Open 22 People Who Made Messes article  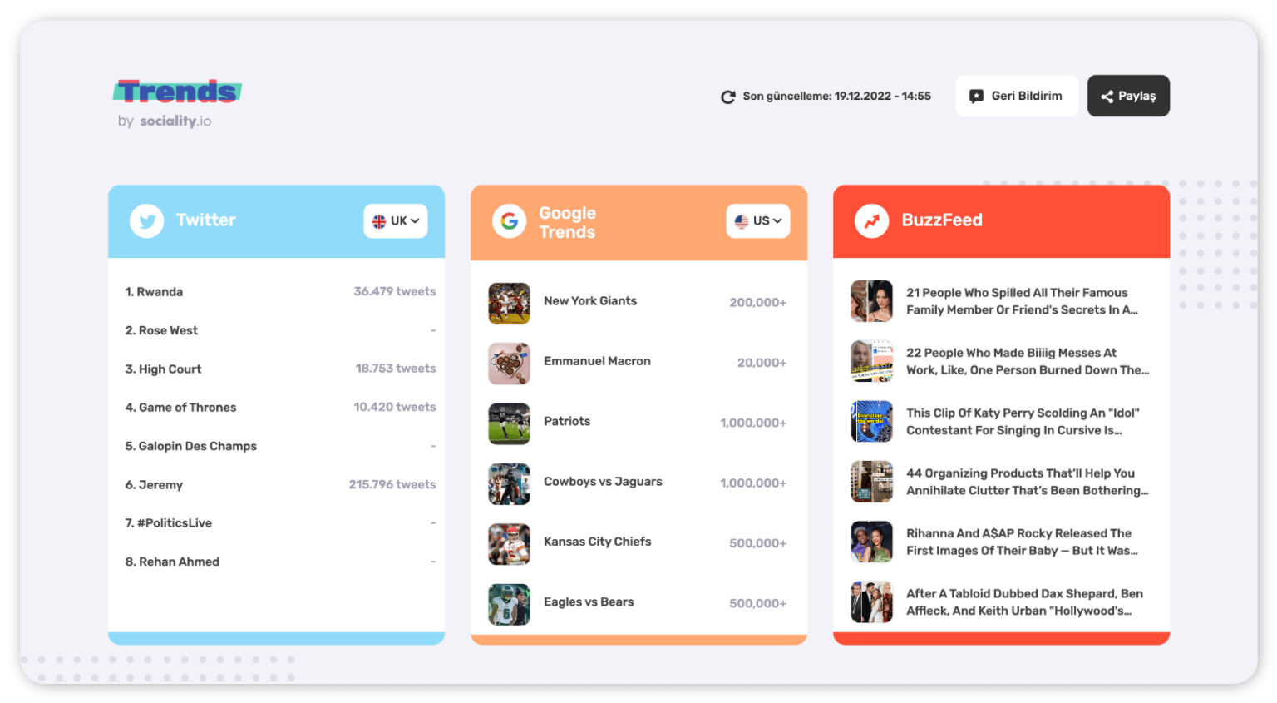pos(1028,361)
